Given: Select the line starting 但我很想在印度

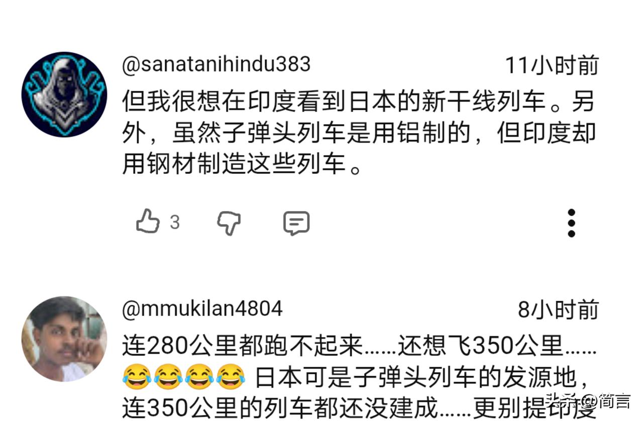Looking at the screenshot, I should (359, 101).
